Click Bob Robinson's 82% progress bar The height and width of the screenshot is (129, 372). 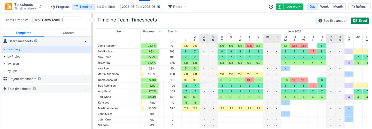[151, 51]
